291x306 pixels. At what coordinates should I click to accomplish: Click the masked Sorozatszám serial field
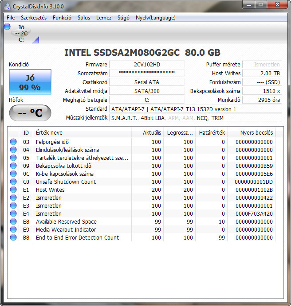coord(147,73)
